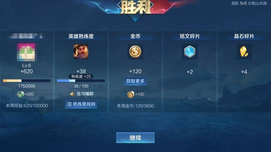Click the green EXP bonus icon
This screenshot has height=152, width=271.
point(20,94)
